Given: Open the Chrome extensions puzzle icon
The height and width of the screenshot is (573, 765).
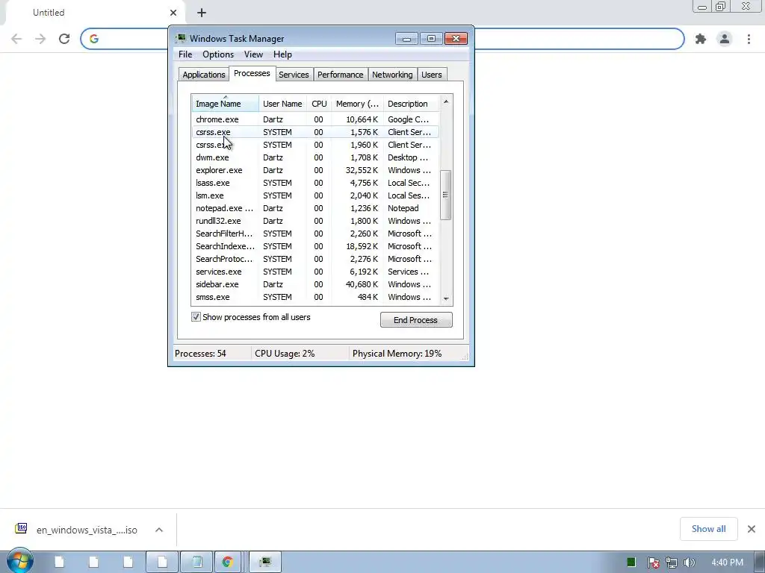Looking at the screenshot, I should pos(701,39).
